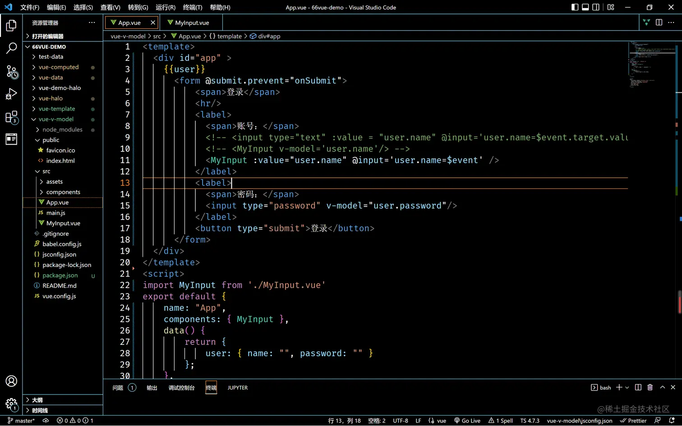Open the Explorer view in activity bar
The width and height of the screenshot is (682, 426).
[x=11, y=26]
